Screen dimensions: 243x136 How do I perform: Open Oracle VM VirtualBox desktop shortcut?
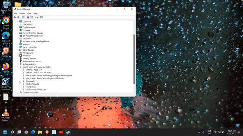click(x=6, y=84)
